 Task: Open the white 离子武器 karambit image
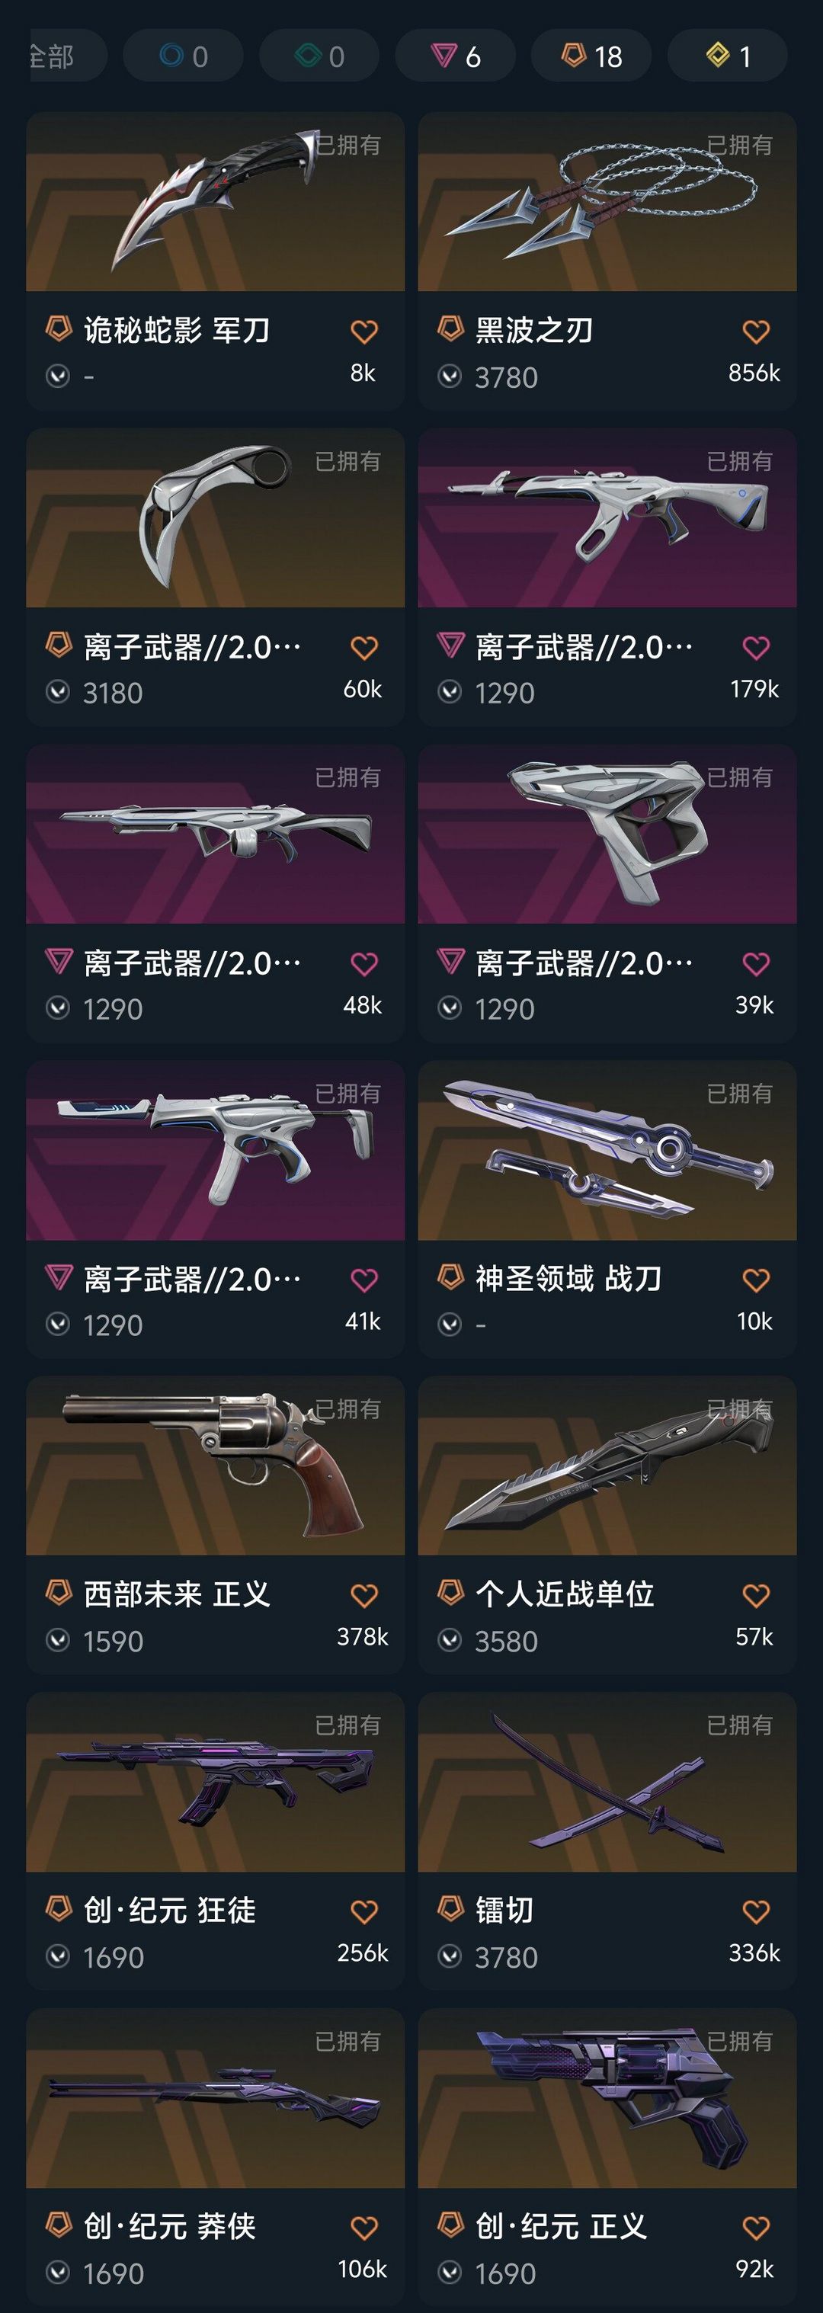(x=216, y=518)
